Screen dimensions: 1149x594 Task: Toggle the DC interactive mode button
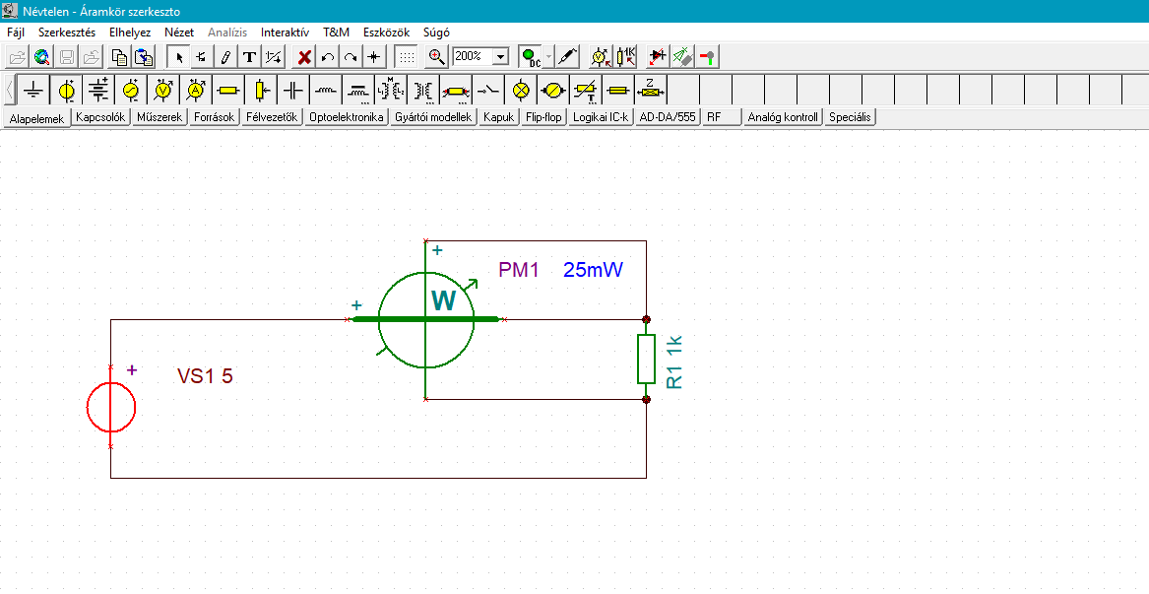coord(531,57)
